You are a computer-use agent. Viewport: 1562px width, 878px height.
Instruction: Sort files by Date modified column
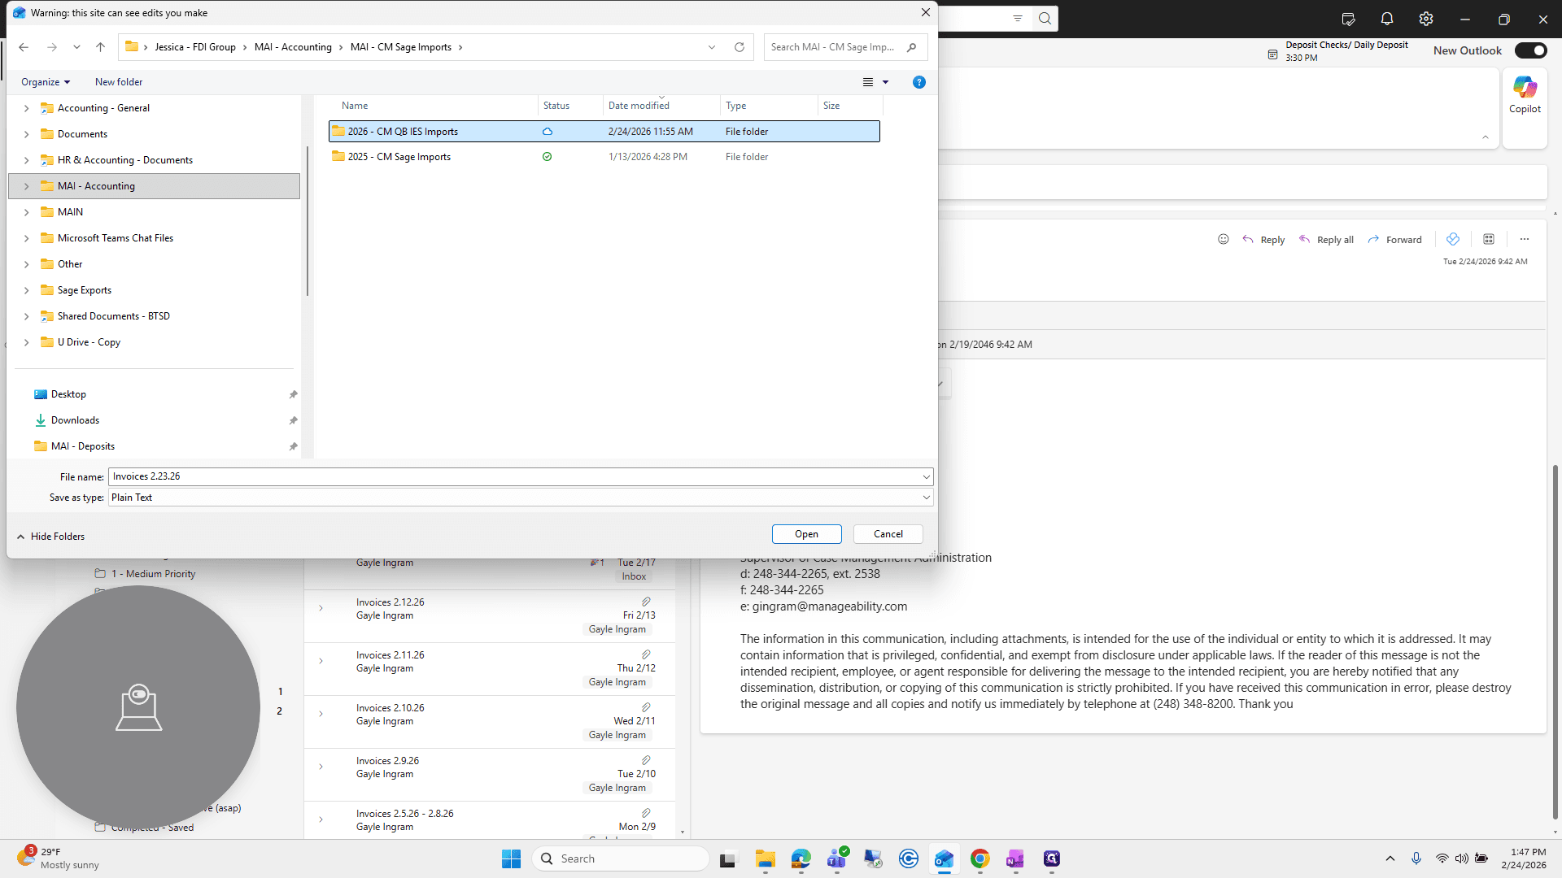[639, 106]
